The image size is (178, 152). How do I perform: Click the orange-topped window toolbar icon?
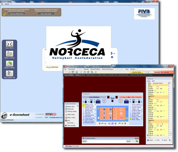coord(76,72)
